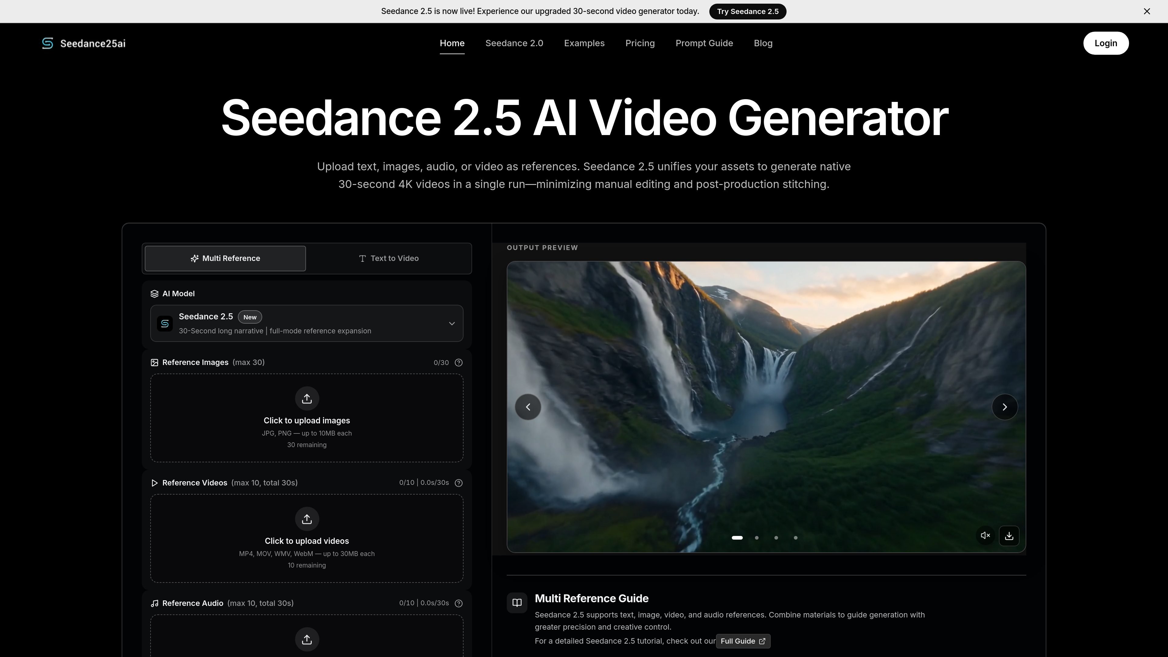Click the 0/30 image counter
This screenshot has height=657, width=1168.
click(x=441, y=363)
